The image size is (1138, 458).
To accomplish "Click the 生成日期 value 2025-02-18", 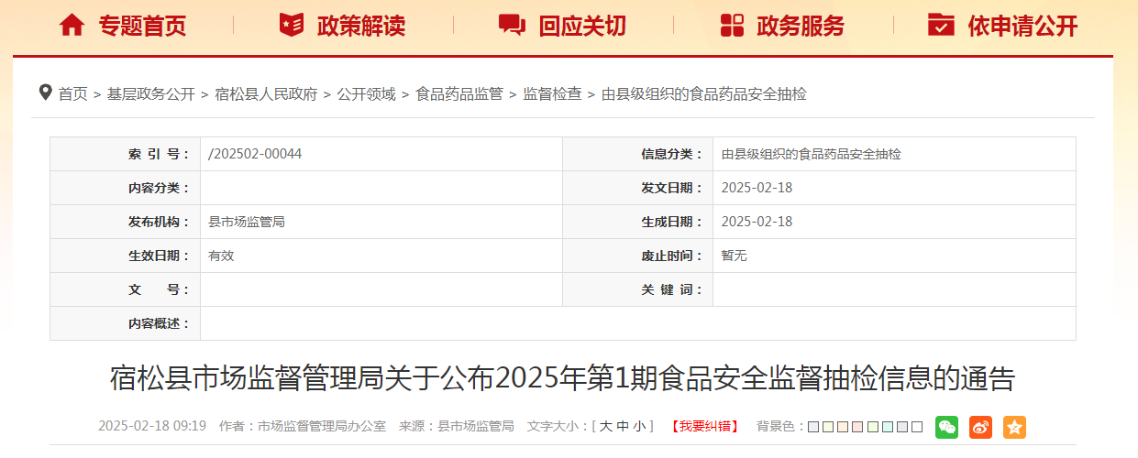I will coord(757,222).
